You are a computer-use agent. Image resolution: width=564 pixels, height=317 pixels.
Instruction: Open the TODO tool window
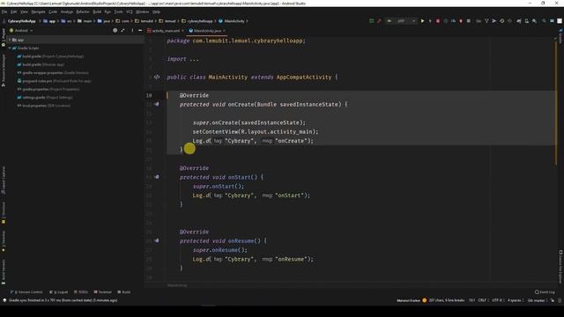point(81,292)
